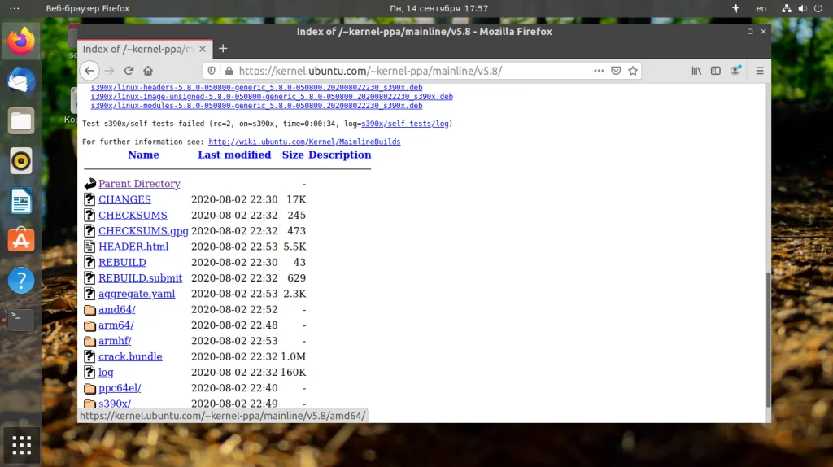Show applications grid

pos(21,445)
